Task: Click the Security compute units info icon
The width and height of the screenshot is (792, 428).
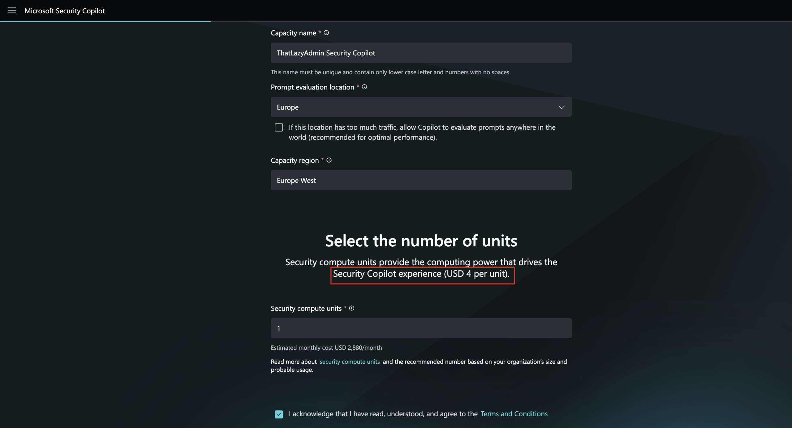Action: [351, 308]
